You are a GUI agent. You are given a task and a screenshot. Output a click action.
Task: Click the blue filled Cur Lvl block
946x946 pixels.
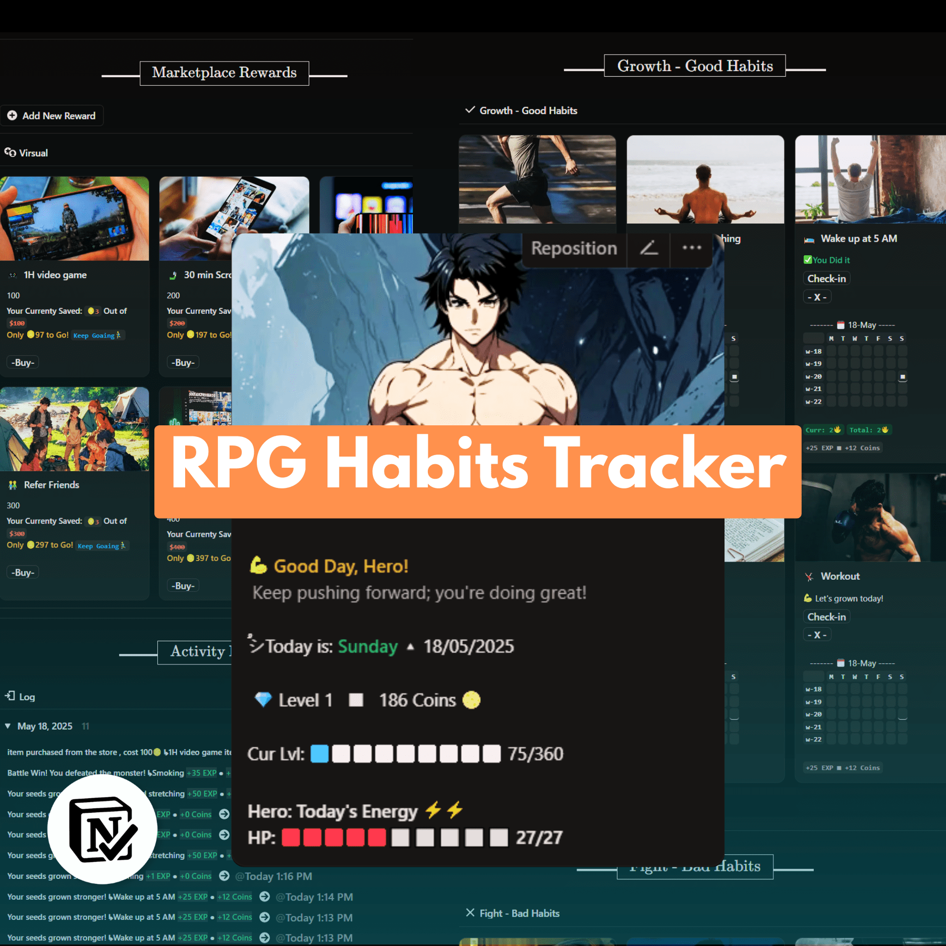pos(319,754)
